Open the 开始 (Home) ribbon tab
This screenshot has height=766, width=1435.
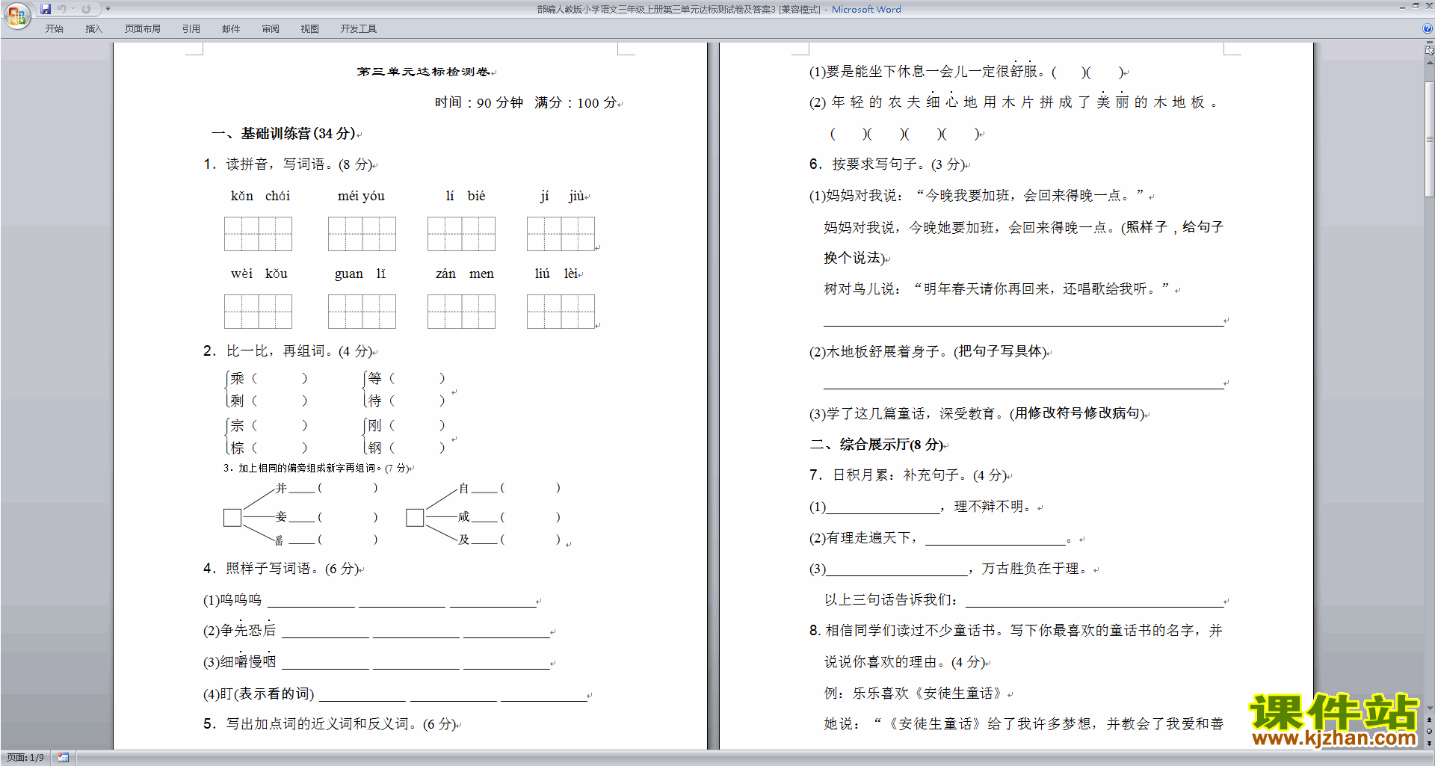[54, 28]
